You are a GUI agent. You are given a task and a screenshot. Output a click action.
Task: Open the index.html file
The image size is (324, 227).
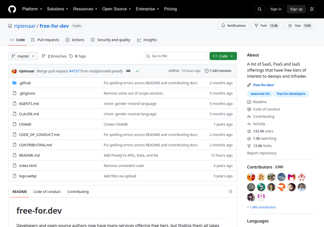[28, 166]
